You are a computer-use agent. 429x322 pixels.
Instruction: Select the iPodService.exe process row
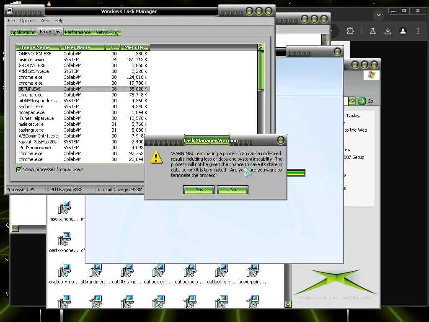point(81,148)
